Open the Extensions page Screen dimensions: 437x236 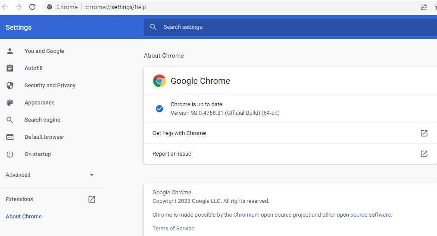[19, 199]
